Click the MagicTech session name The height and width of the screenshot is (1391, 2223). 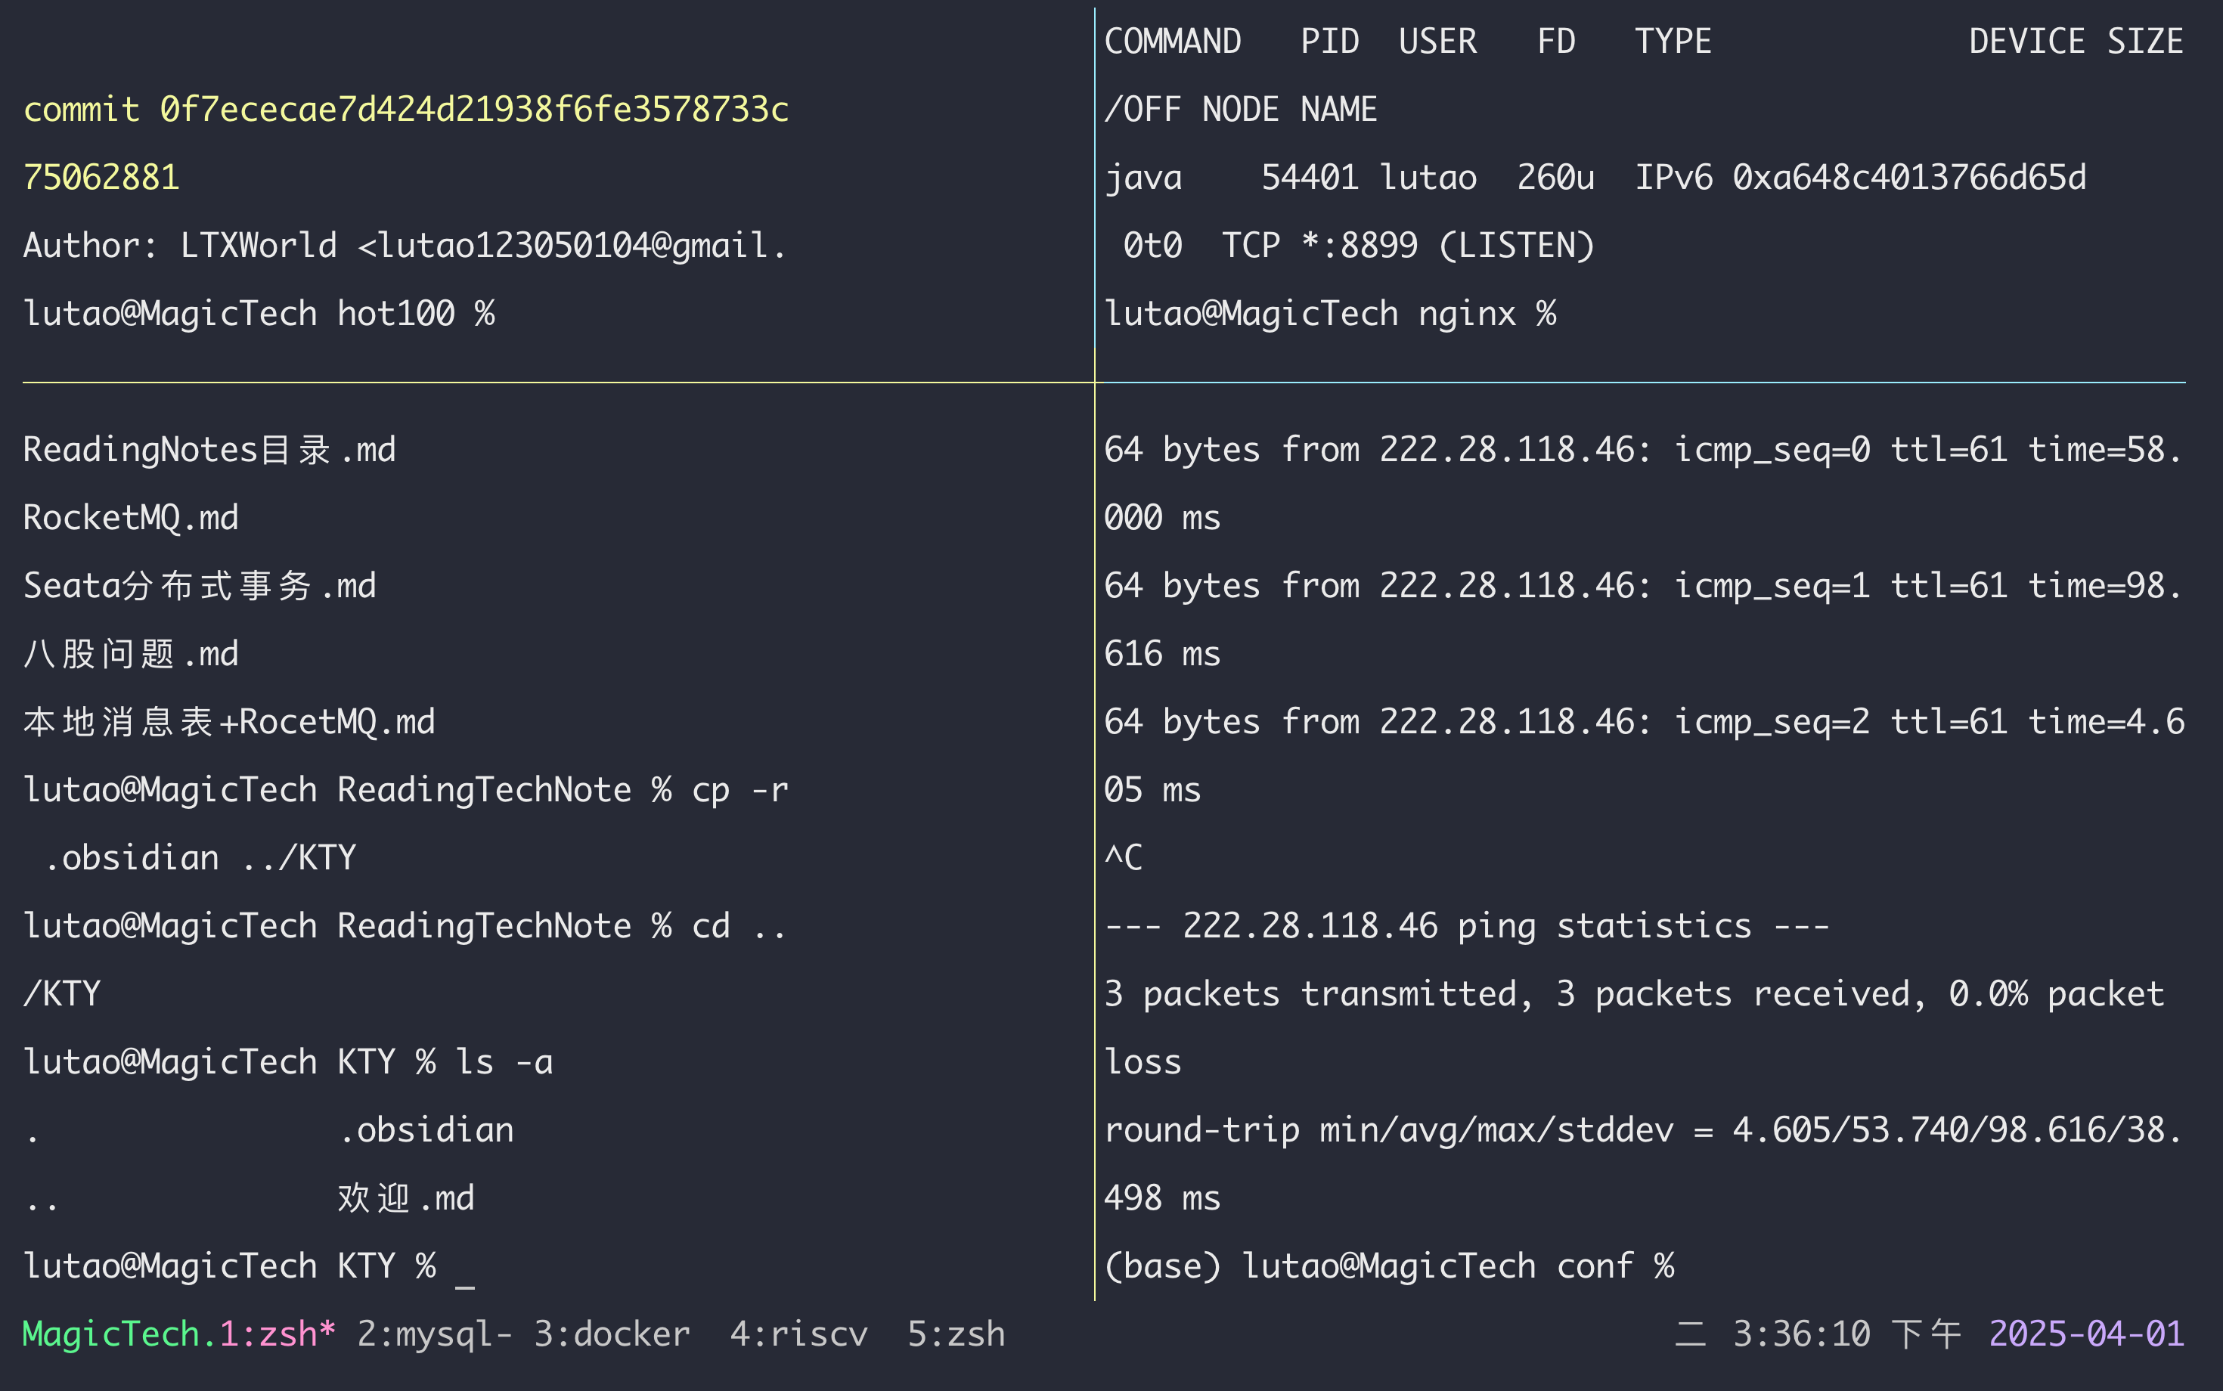point(110,1334)
